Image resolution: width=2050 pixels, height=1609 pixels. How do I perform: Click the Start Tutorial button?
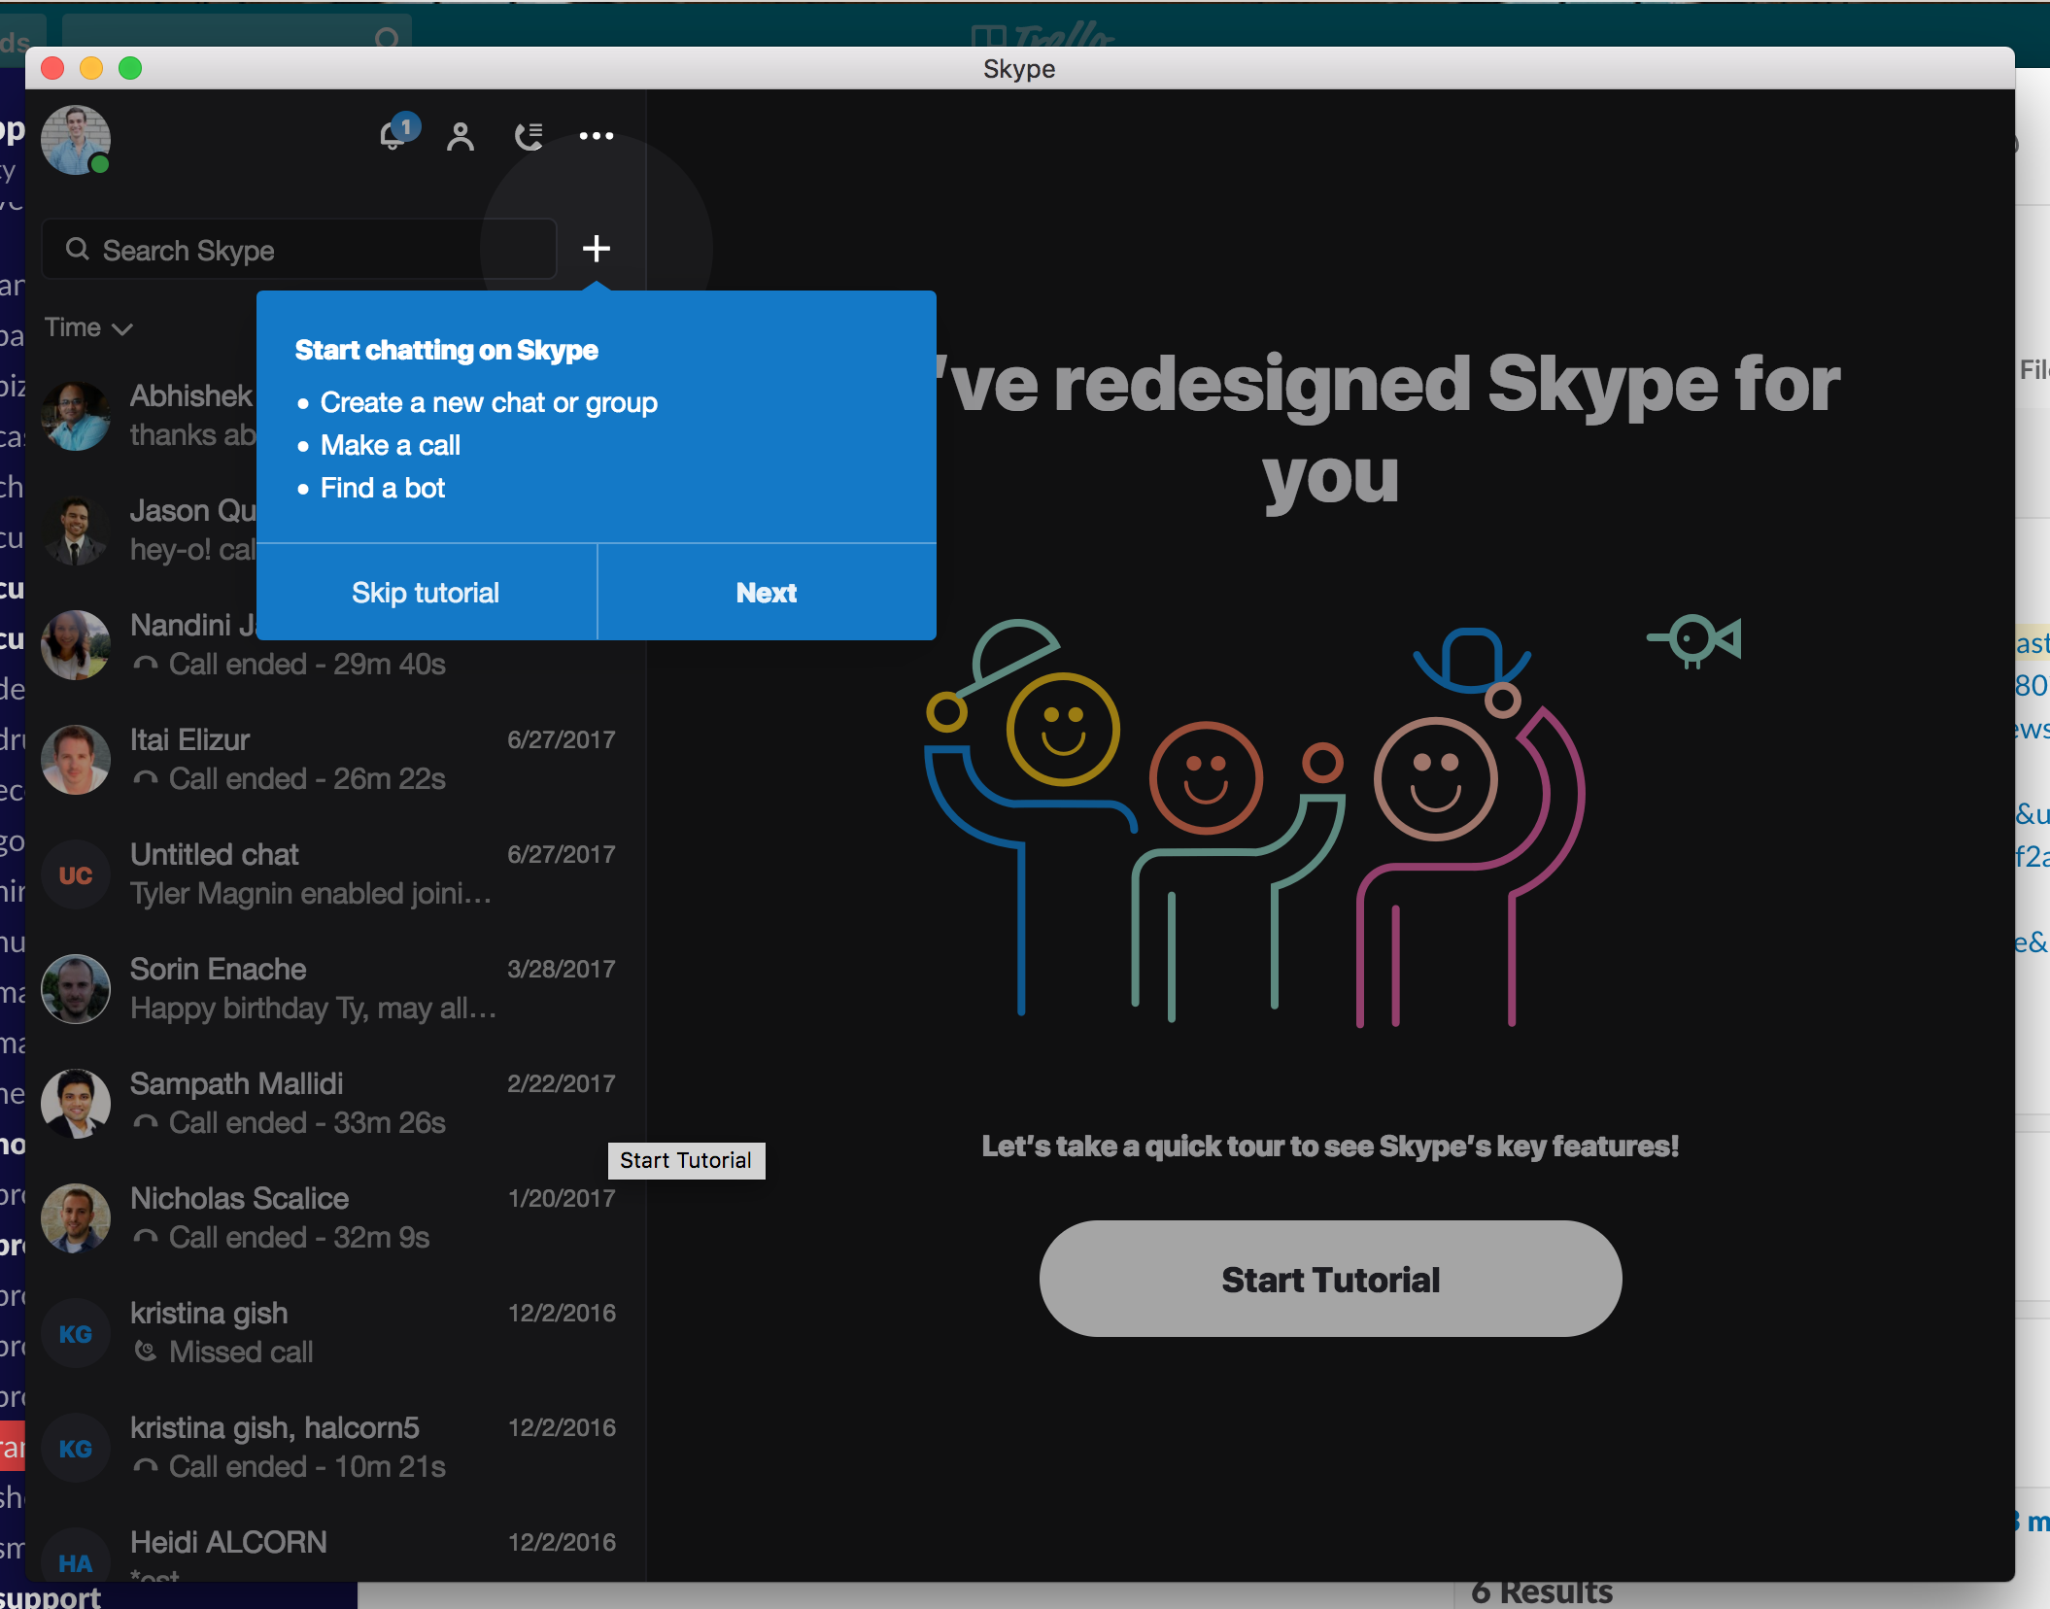(x=1330, y=1279)
